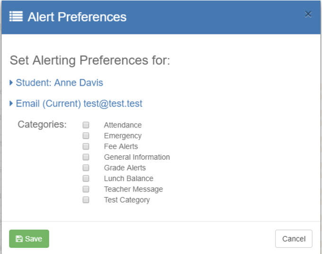Screen dimensions: 322x254
Task: Check the Test Category checkbox
Action: point(86,200)
